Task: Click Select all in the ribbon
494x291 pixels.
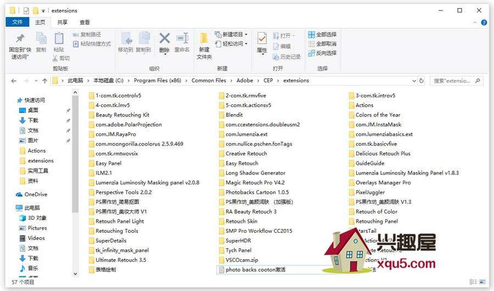Action: pos(322,35)
